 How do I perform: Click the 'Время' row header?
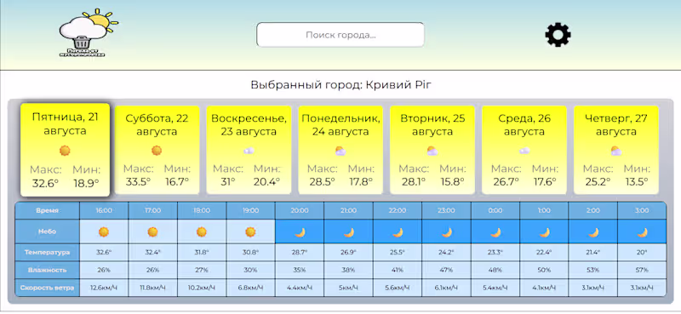click(x=48, y=211)
